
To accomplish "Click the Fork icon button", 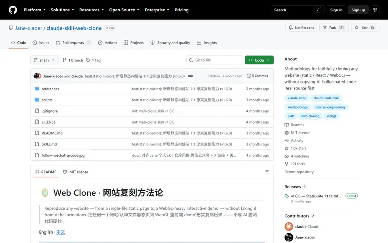I will pos(325,28).
